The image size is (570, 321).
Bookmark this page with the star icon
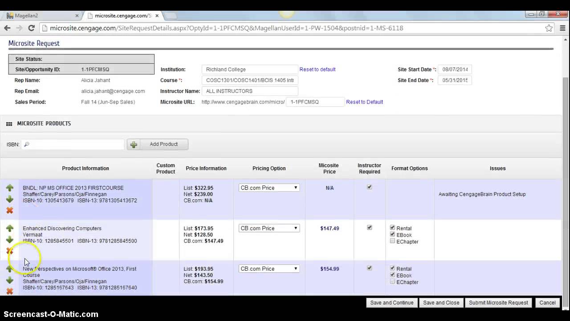click(x=549, y=28)
